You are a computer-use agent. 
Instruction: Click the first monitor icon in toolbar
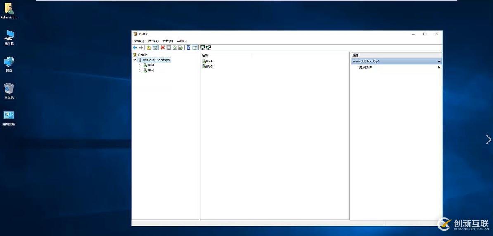(x=202, y=47)
